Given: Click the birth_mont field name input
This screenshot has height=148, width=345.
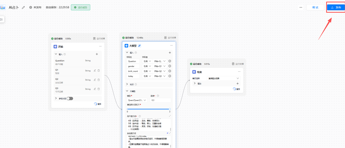Looking at the screenshot, I should coord(133,71).
